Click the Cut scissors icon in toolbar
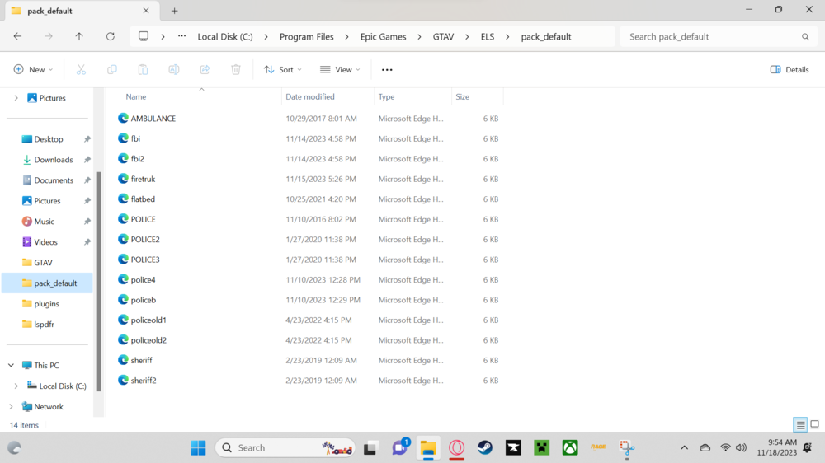This screenshot has width=825, height=463. (81, 69)
